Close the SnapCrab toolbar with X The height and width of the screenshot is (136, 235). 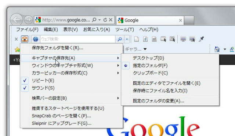tap(16, 39)
